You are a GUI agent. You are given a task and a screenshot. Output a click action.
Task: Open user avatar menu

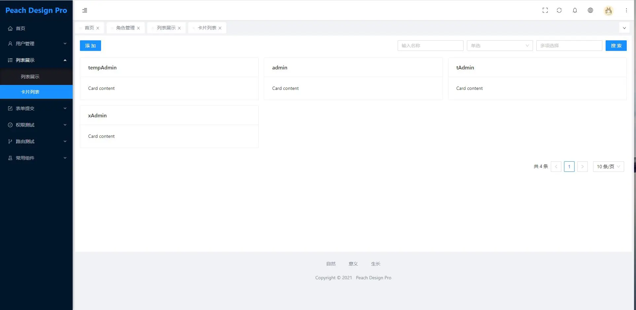609,11
